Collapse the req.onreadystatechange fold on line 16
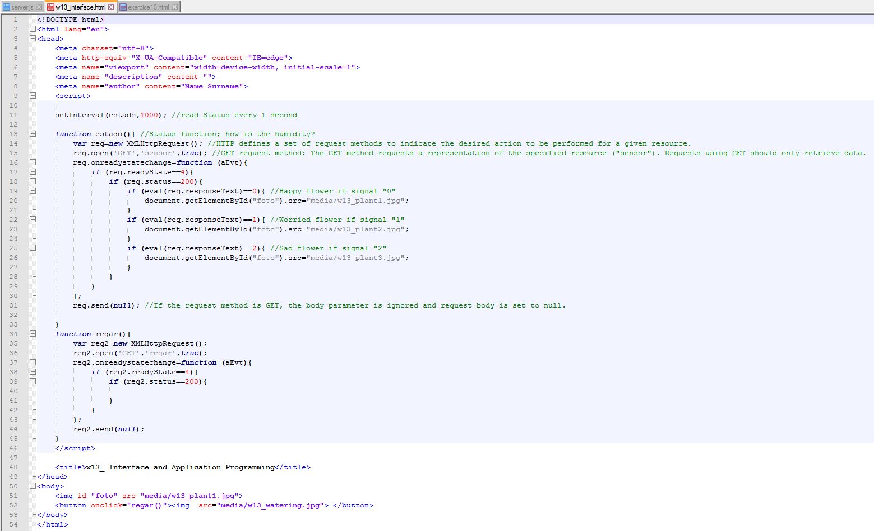Image resolution: width=874 pixels, height=531 pixels. (x=33, y=162)
